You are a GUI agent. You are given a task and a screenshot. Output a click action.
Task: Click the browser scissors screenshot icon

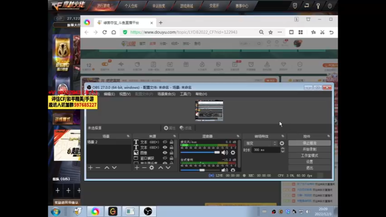(x=322, y=32)
